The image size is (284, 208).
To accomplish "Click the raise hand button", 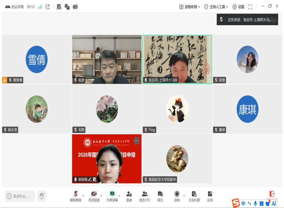I will tap(42, 196).
